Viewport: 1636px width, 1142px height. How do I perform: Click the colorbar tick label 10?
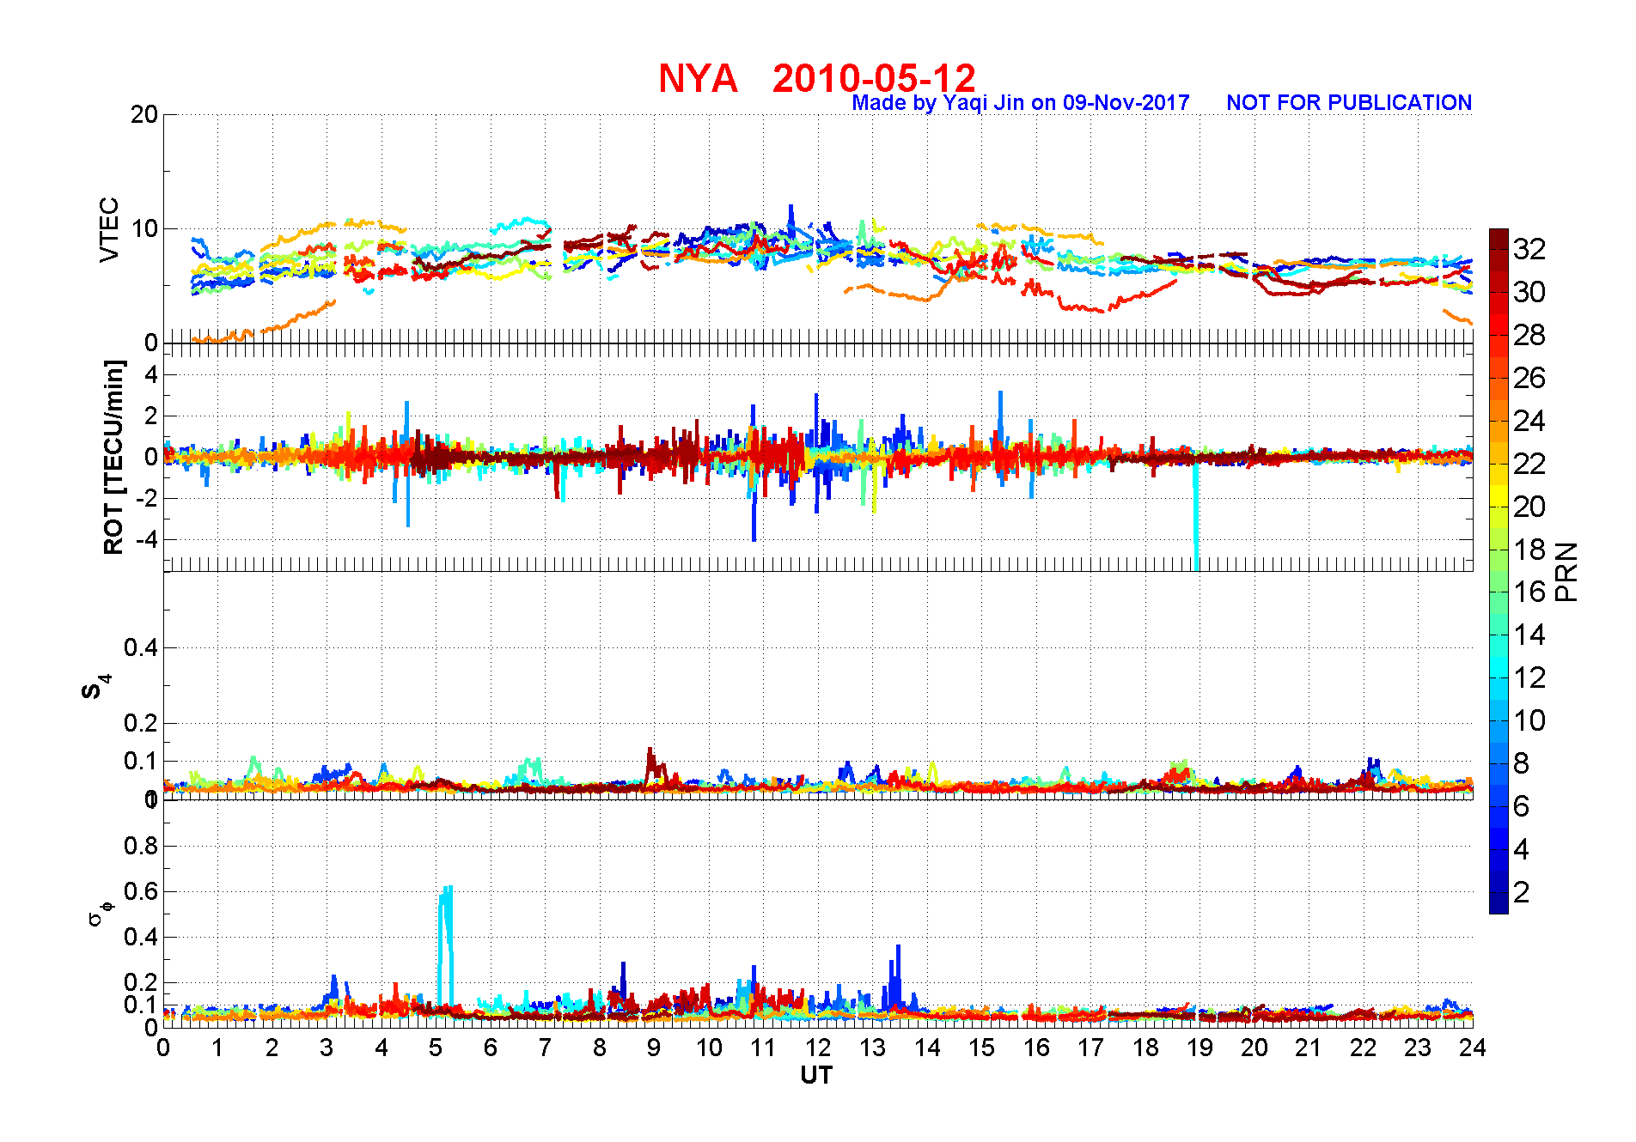click(x=1529, y=720)
